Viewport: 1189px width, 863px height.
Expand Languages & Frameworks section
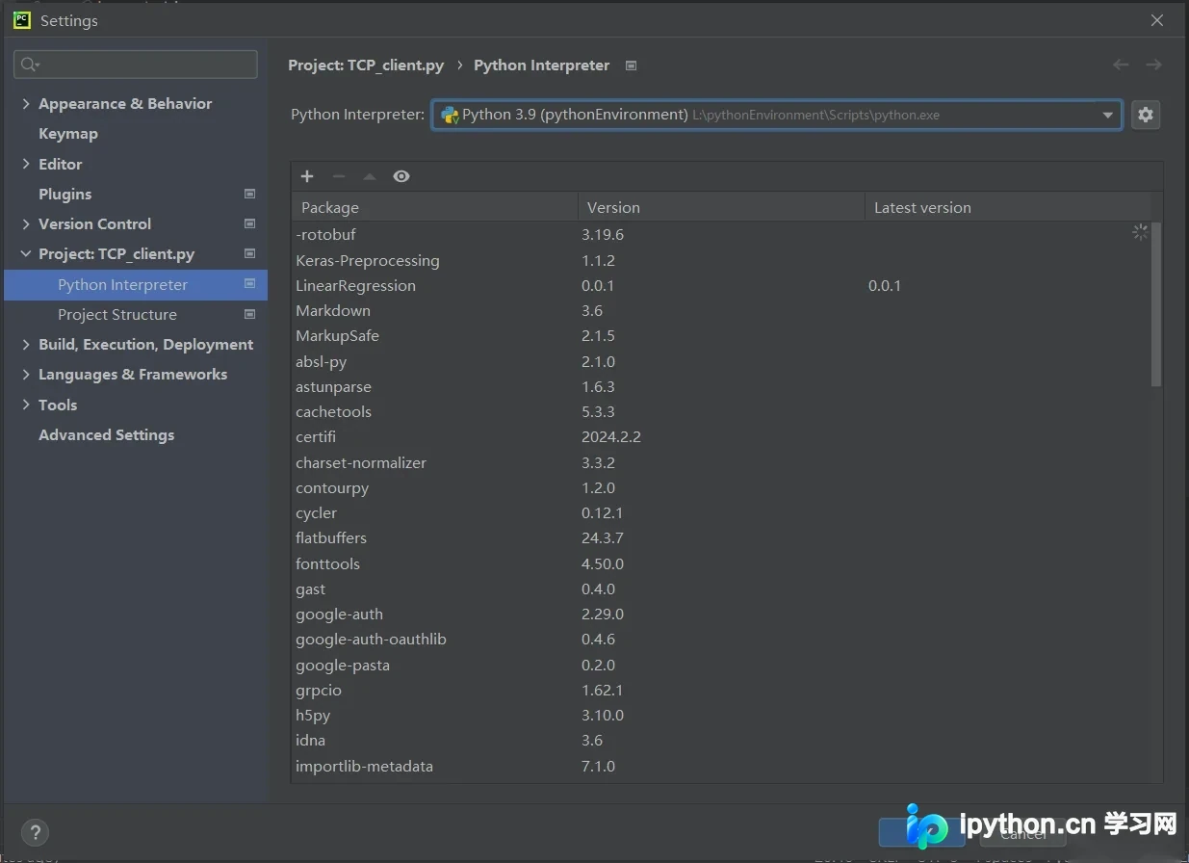(26, 375)
